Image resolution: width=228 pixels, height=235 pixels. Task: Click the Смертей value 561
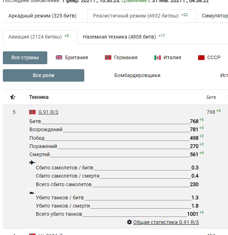tap(194, 154)
